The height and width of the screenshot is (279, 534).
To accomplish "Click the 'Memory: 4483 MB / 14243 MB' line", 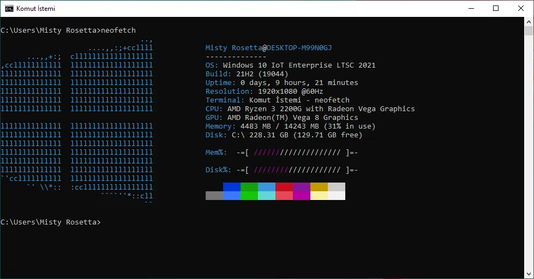I will 291,126.
